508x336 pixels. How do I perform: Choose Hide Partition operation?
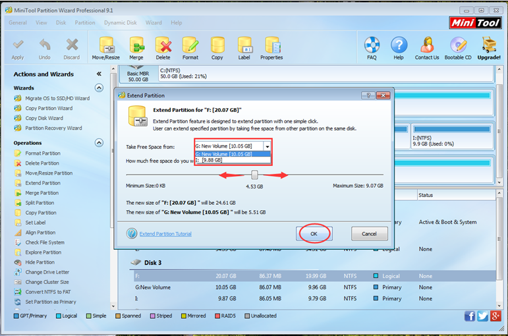tap(40, 262)
